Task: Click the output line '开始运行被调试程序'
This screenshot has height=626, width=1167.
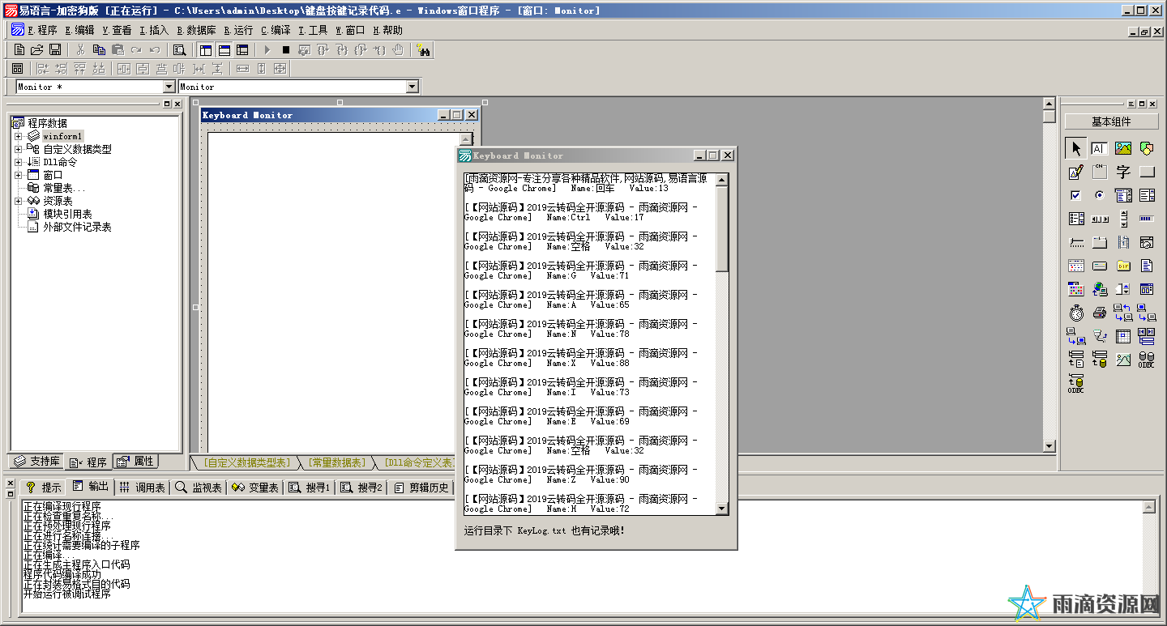Action: (x=67, y=594)
